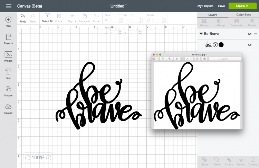This screenshot has height=168, width=259.
Task: Open Be-Brave.jpg title dropdown in Preview
Action: [x=206, y=54]
